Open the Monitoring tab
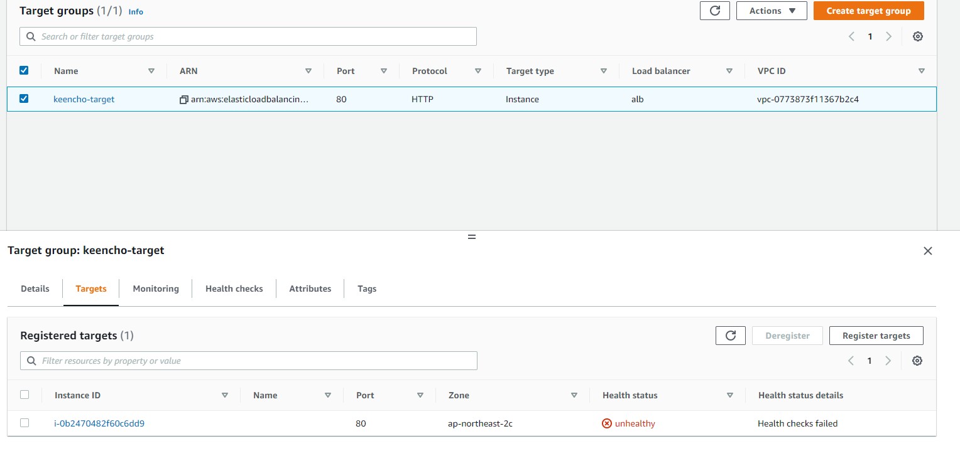The height and width of the screenshot is (456, 960). coord(156,289)
